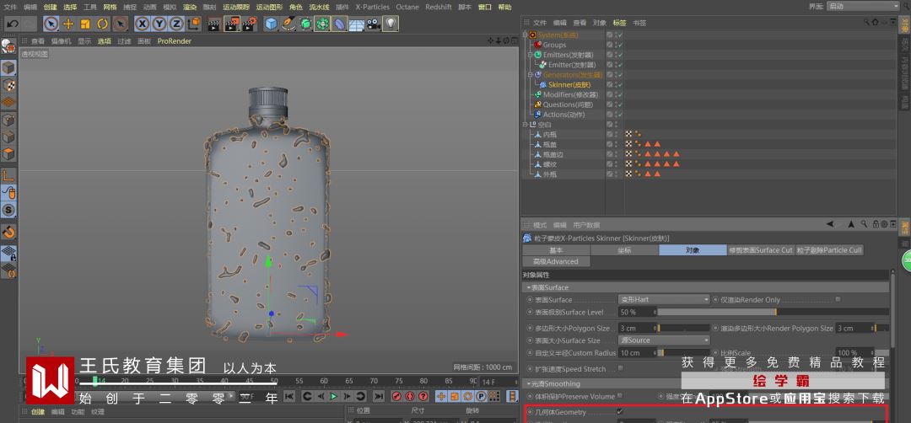Collapse the 光滑Smoothing section

click(x=529, y=383)
